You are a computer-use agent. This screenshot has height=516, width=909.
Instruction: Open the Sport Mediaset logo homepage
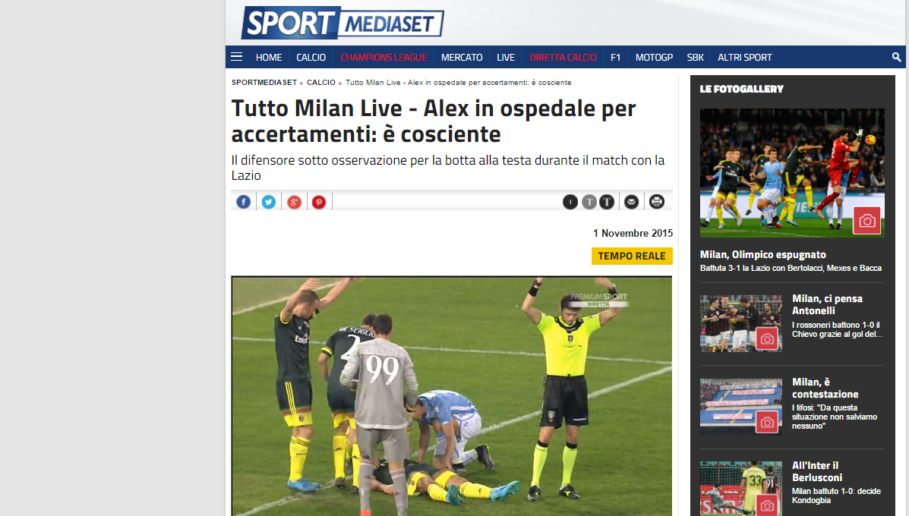point(342,23)
